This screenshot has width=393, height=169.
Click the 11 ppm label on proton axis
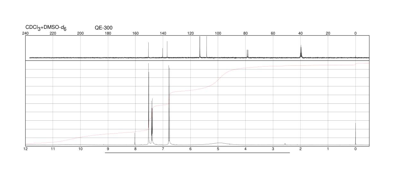53,149
